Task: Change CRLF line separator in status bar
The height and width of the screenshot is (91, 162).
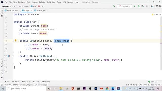Action: tap(140, 85)
